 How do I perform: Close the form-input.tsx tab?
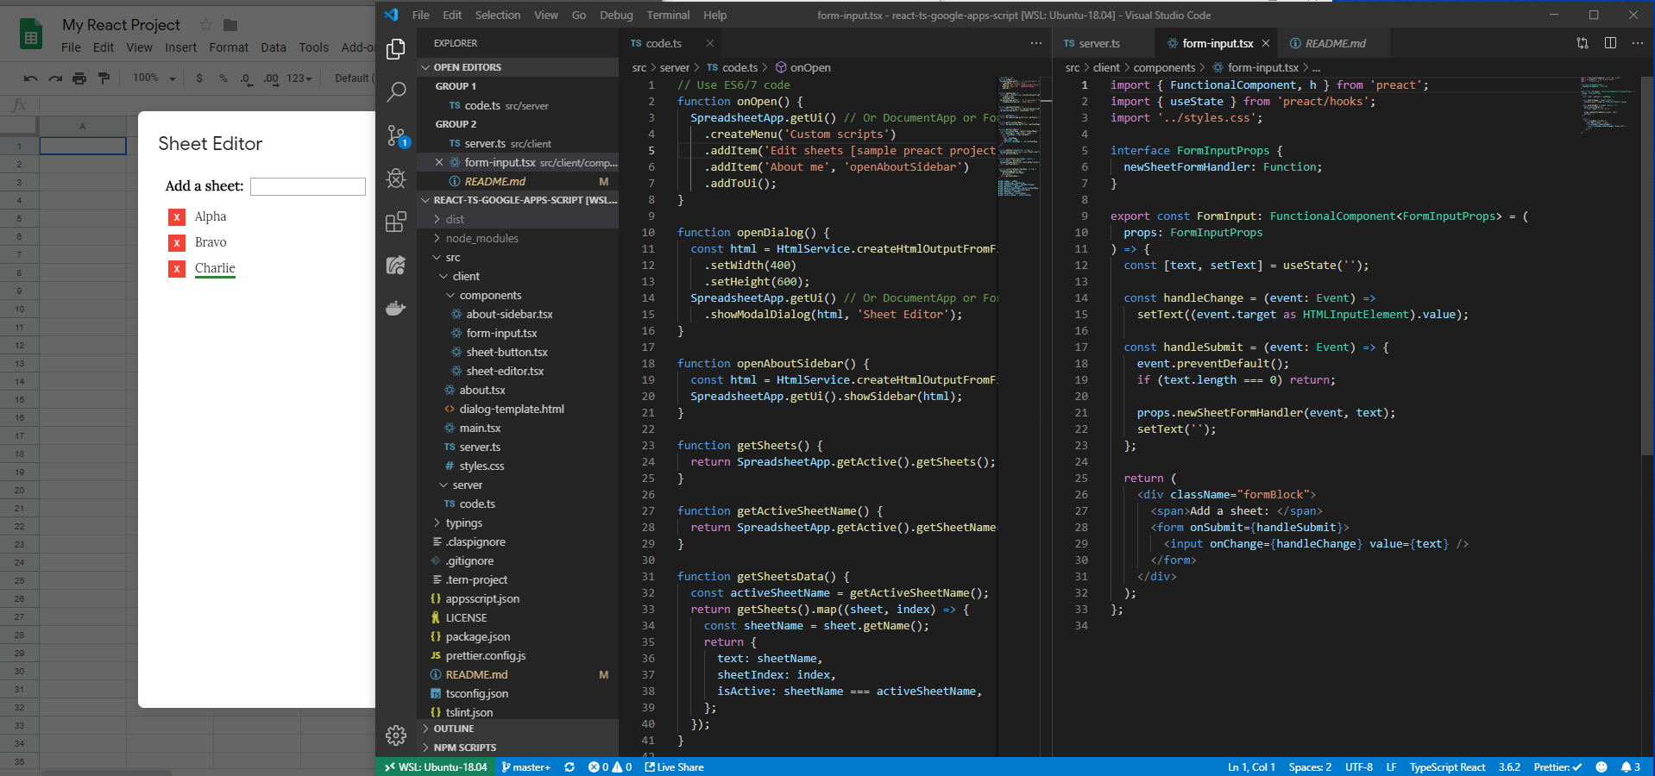[x=1266, y=43]
